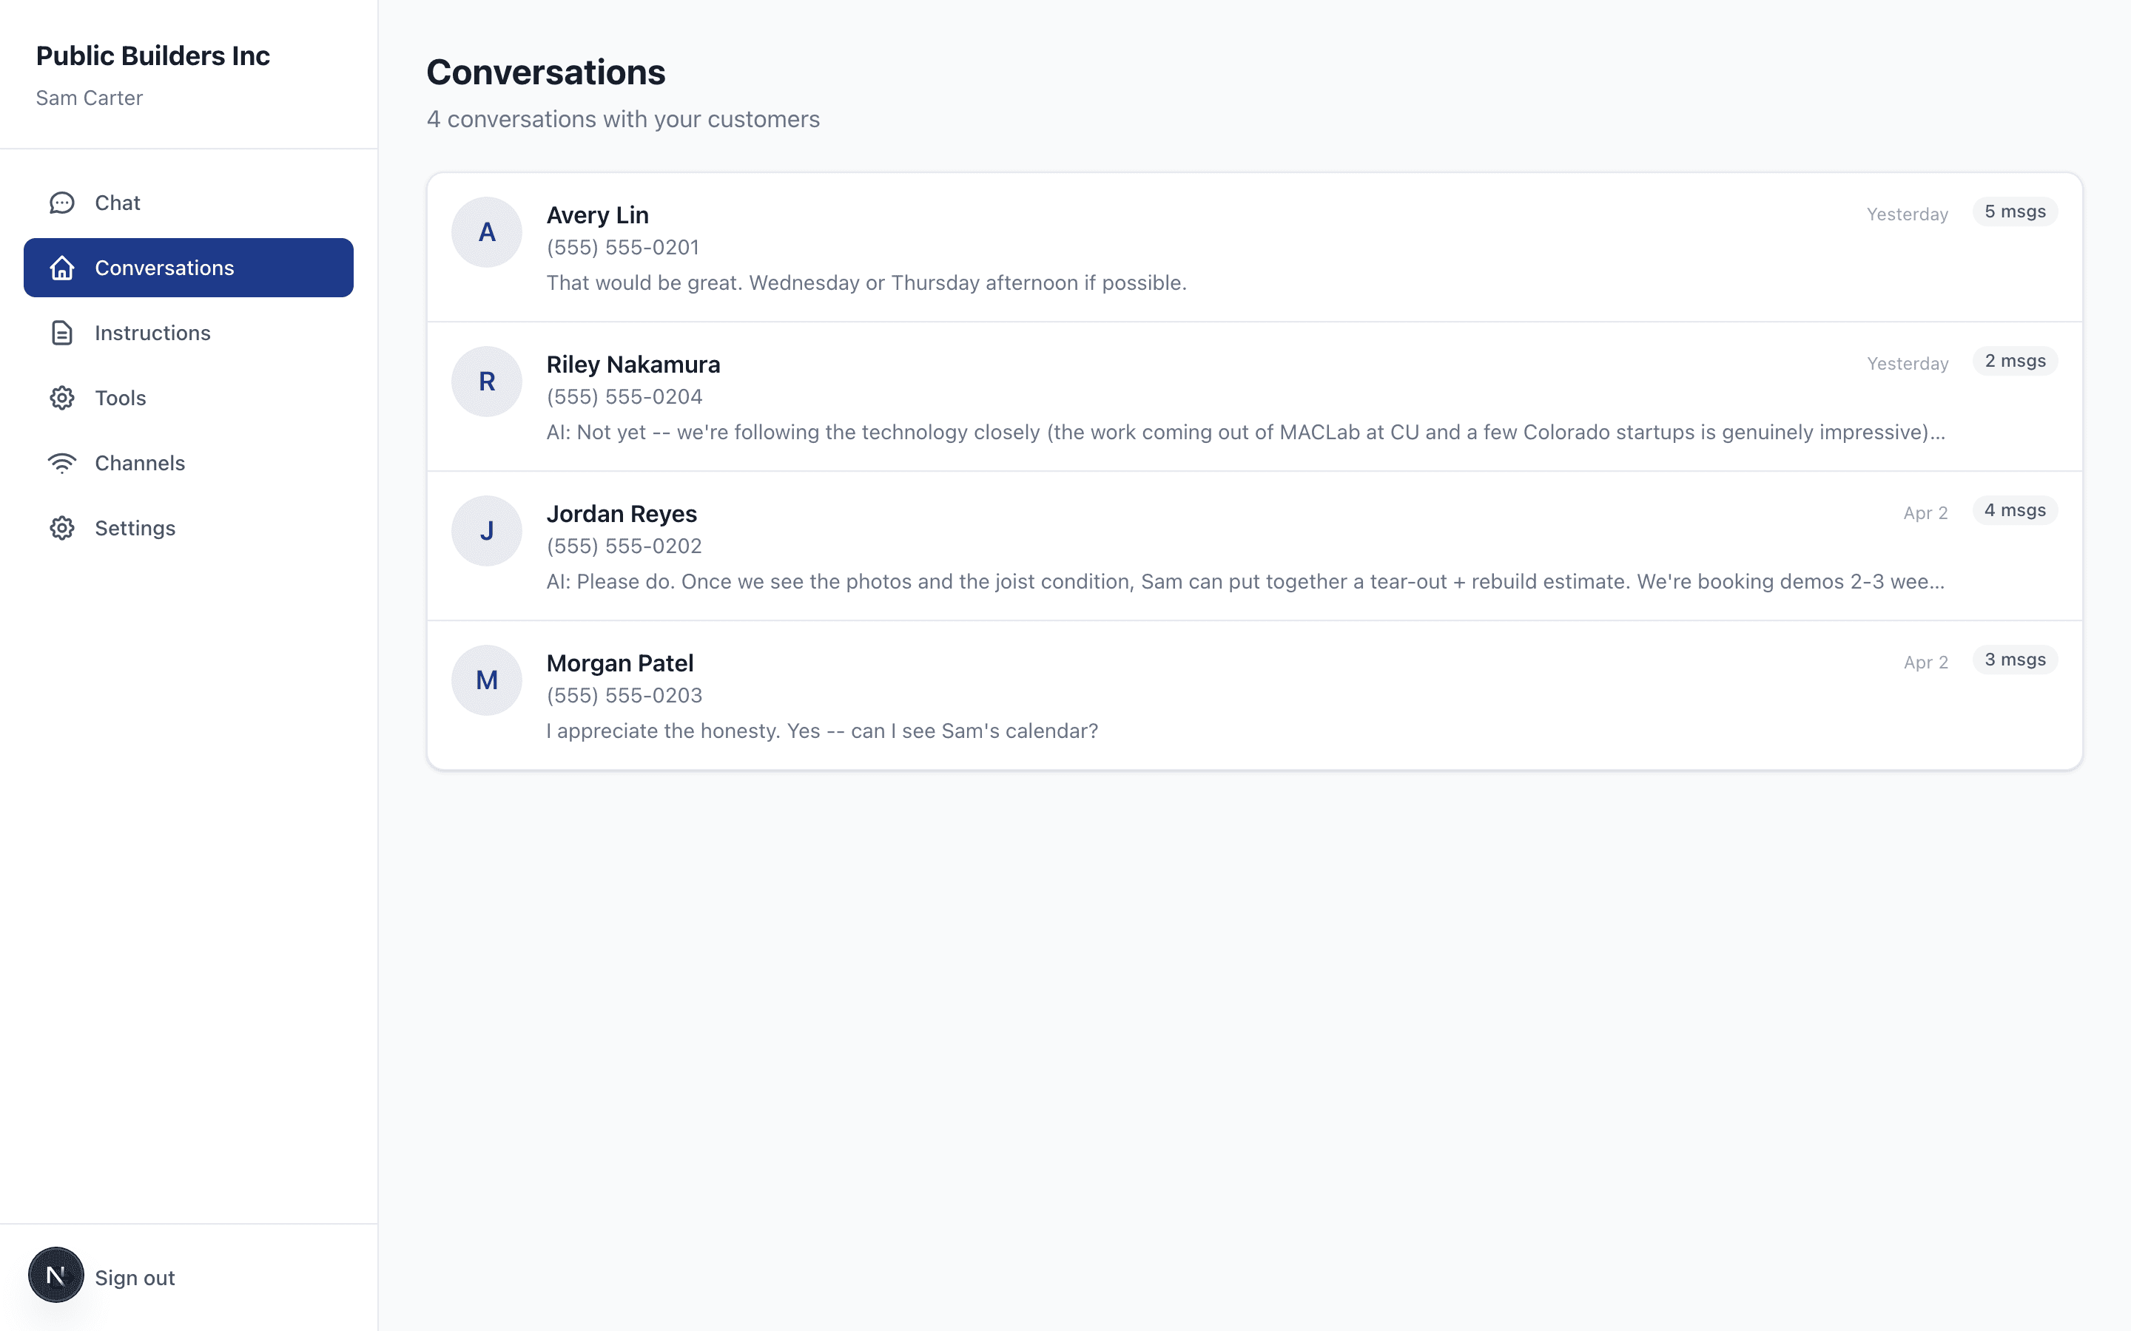Open the Riley Nakamura conversation
This screenshot has width=2131, height=1331.
(1057, 396)
